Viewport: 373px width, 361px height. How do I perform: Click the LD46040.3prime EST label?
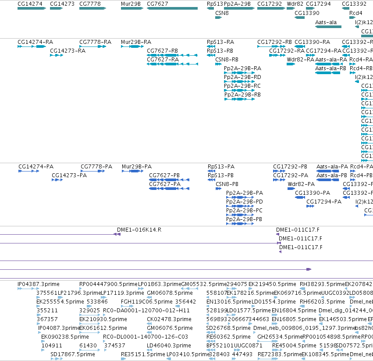pyautogui.click(x=169, y=346)
